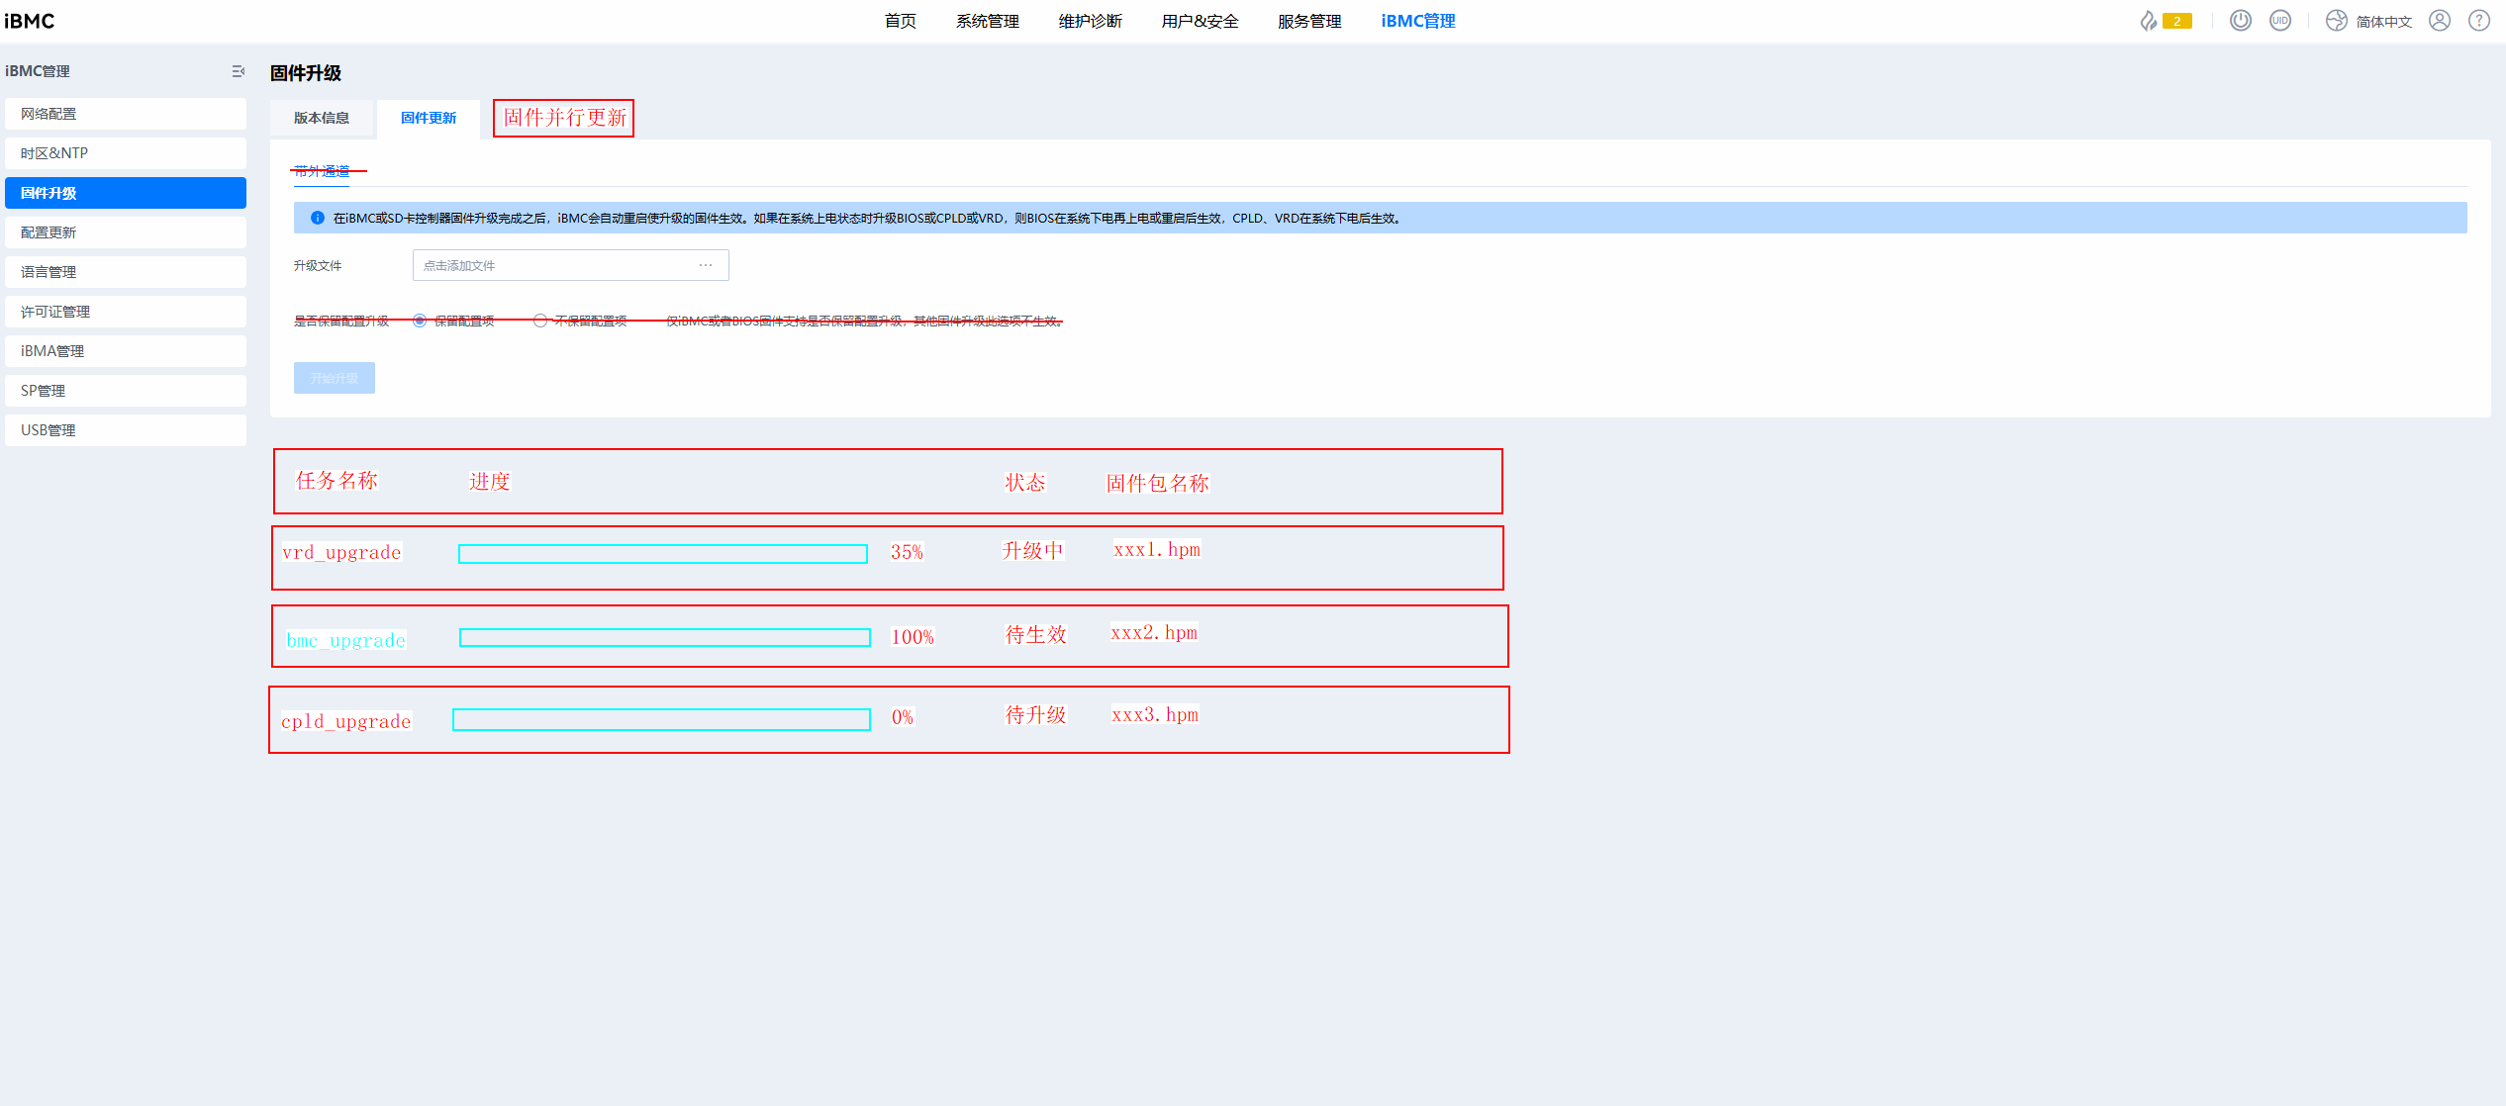Collapse the iBMC管理 sidebar menu icon

pyautogui.click(x=238, y=71)
